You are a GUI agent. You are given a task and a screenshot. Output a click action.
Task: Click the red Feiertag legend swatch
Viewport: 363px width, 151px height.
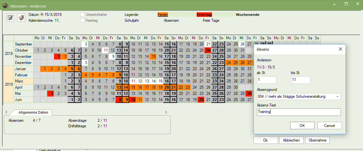204,15
